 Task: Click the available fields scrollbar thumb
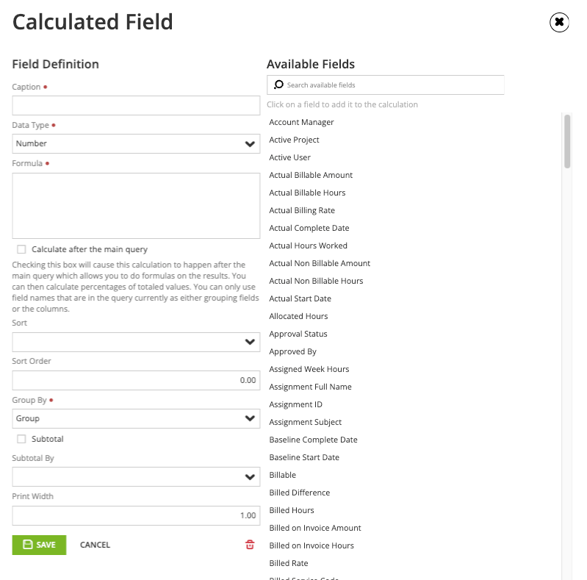(567, 141)
